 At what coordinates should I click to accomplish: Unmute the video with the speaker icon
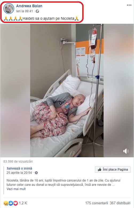[x=126, y=151]
